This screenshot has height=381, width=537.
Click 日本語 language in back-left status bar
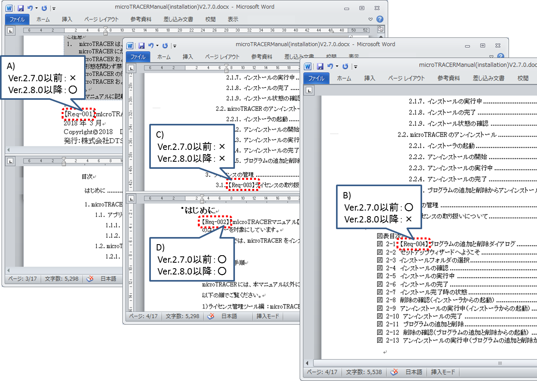tap(109, 278)
